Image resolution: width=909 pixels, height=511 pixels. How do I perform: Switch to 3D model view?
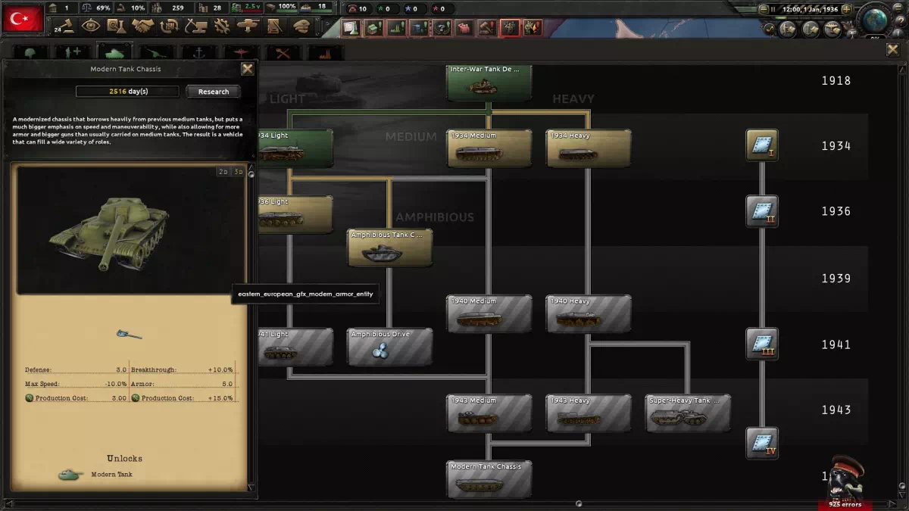[x=238, y=172]
